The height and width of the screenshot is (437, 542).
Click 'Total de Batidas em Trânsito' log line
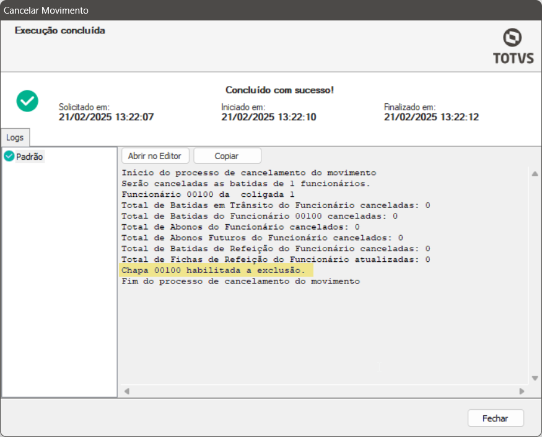pyautogui.click(x=276, y=206)
